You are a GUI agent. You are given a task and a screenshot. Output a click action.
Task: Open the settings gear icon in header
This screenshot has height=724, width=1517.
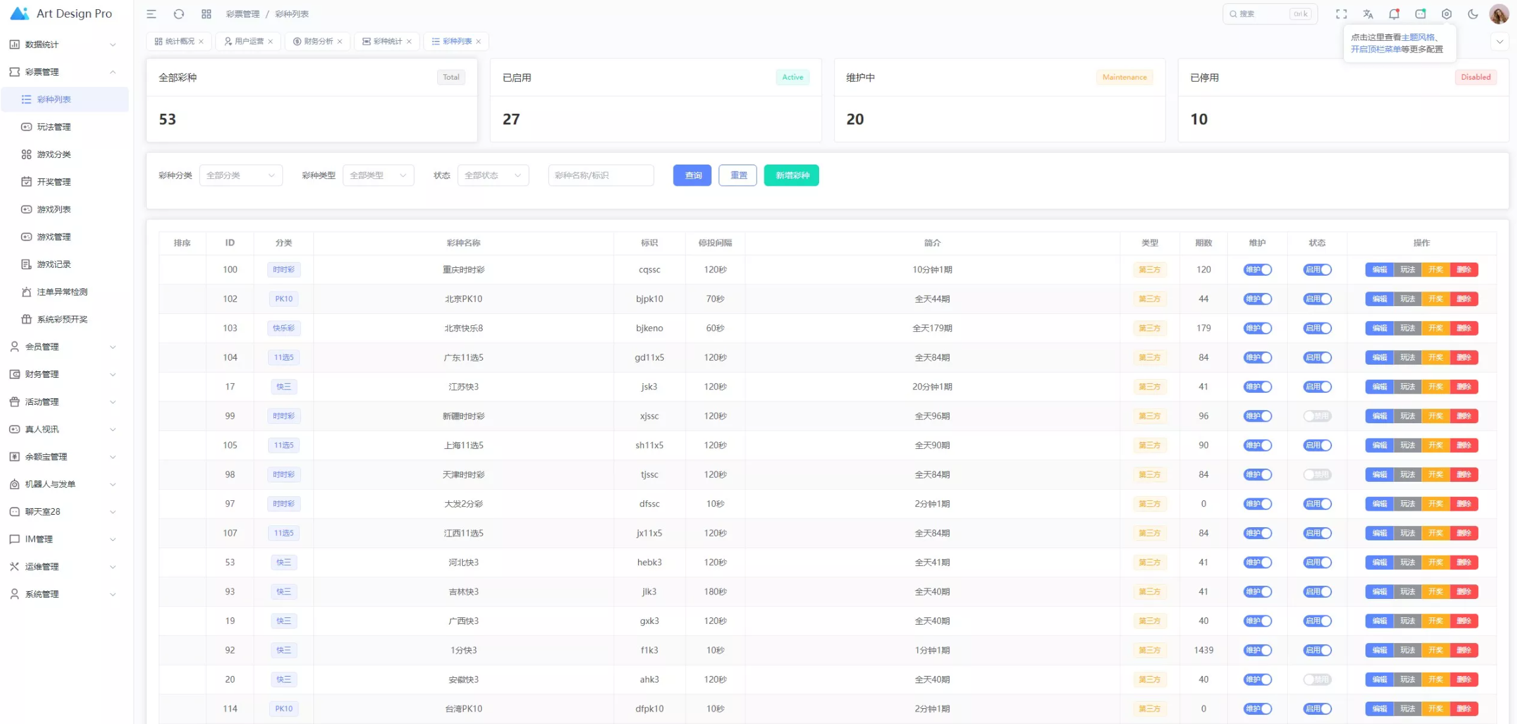click(1447, 14)
